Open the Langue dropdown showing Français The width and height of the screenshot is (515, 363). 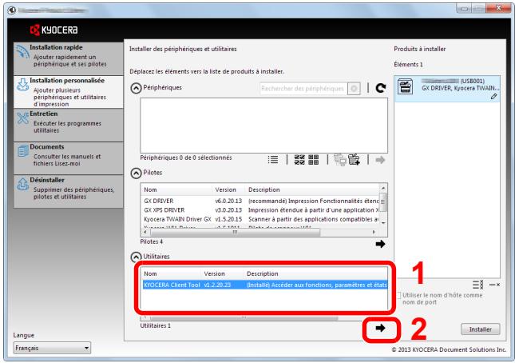52,348
